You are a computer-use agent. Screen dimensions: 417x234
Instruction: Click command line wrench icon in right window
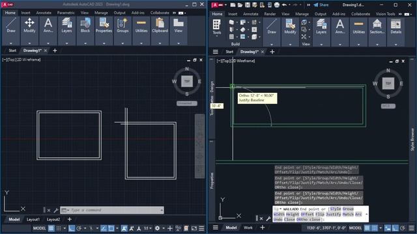pyautogui.click(x=268, y=218)
